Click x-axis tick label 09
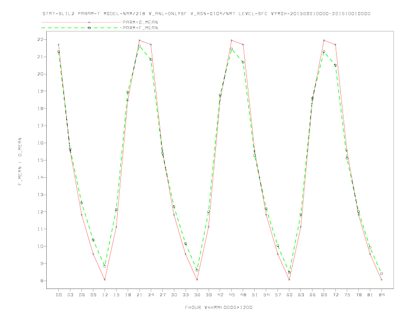Image resolution: width=416 pixels, height=321 pixels. coord(93,295)
